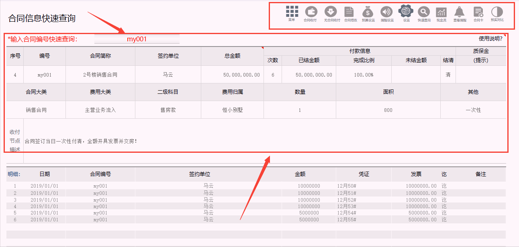Open the 现金流 chart icon
This screenshot has height=247, width=519.
[441, 12]
